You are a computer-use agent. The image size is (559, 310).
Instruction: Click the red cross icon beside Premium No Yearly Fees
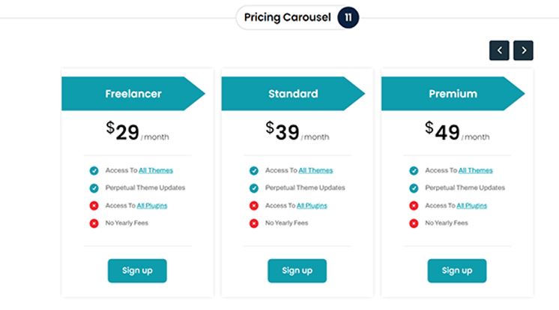[x=414, y=224]
